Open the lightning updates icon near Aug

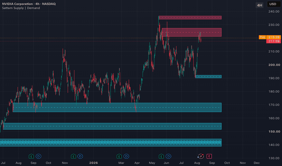point(201,156)
